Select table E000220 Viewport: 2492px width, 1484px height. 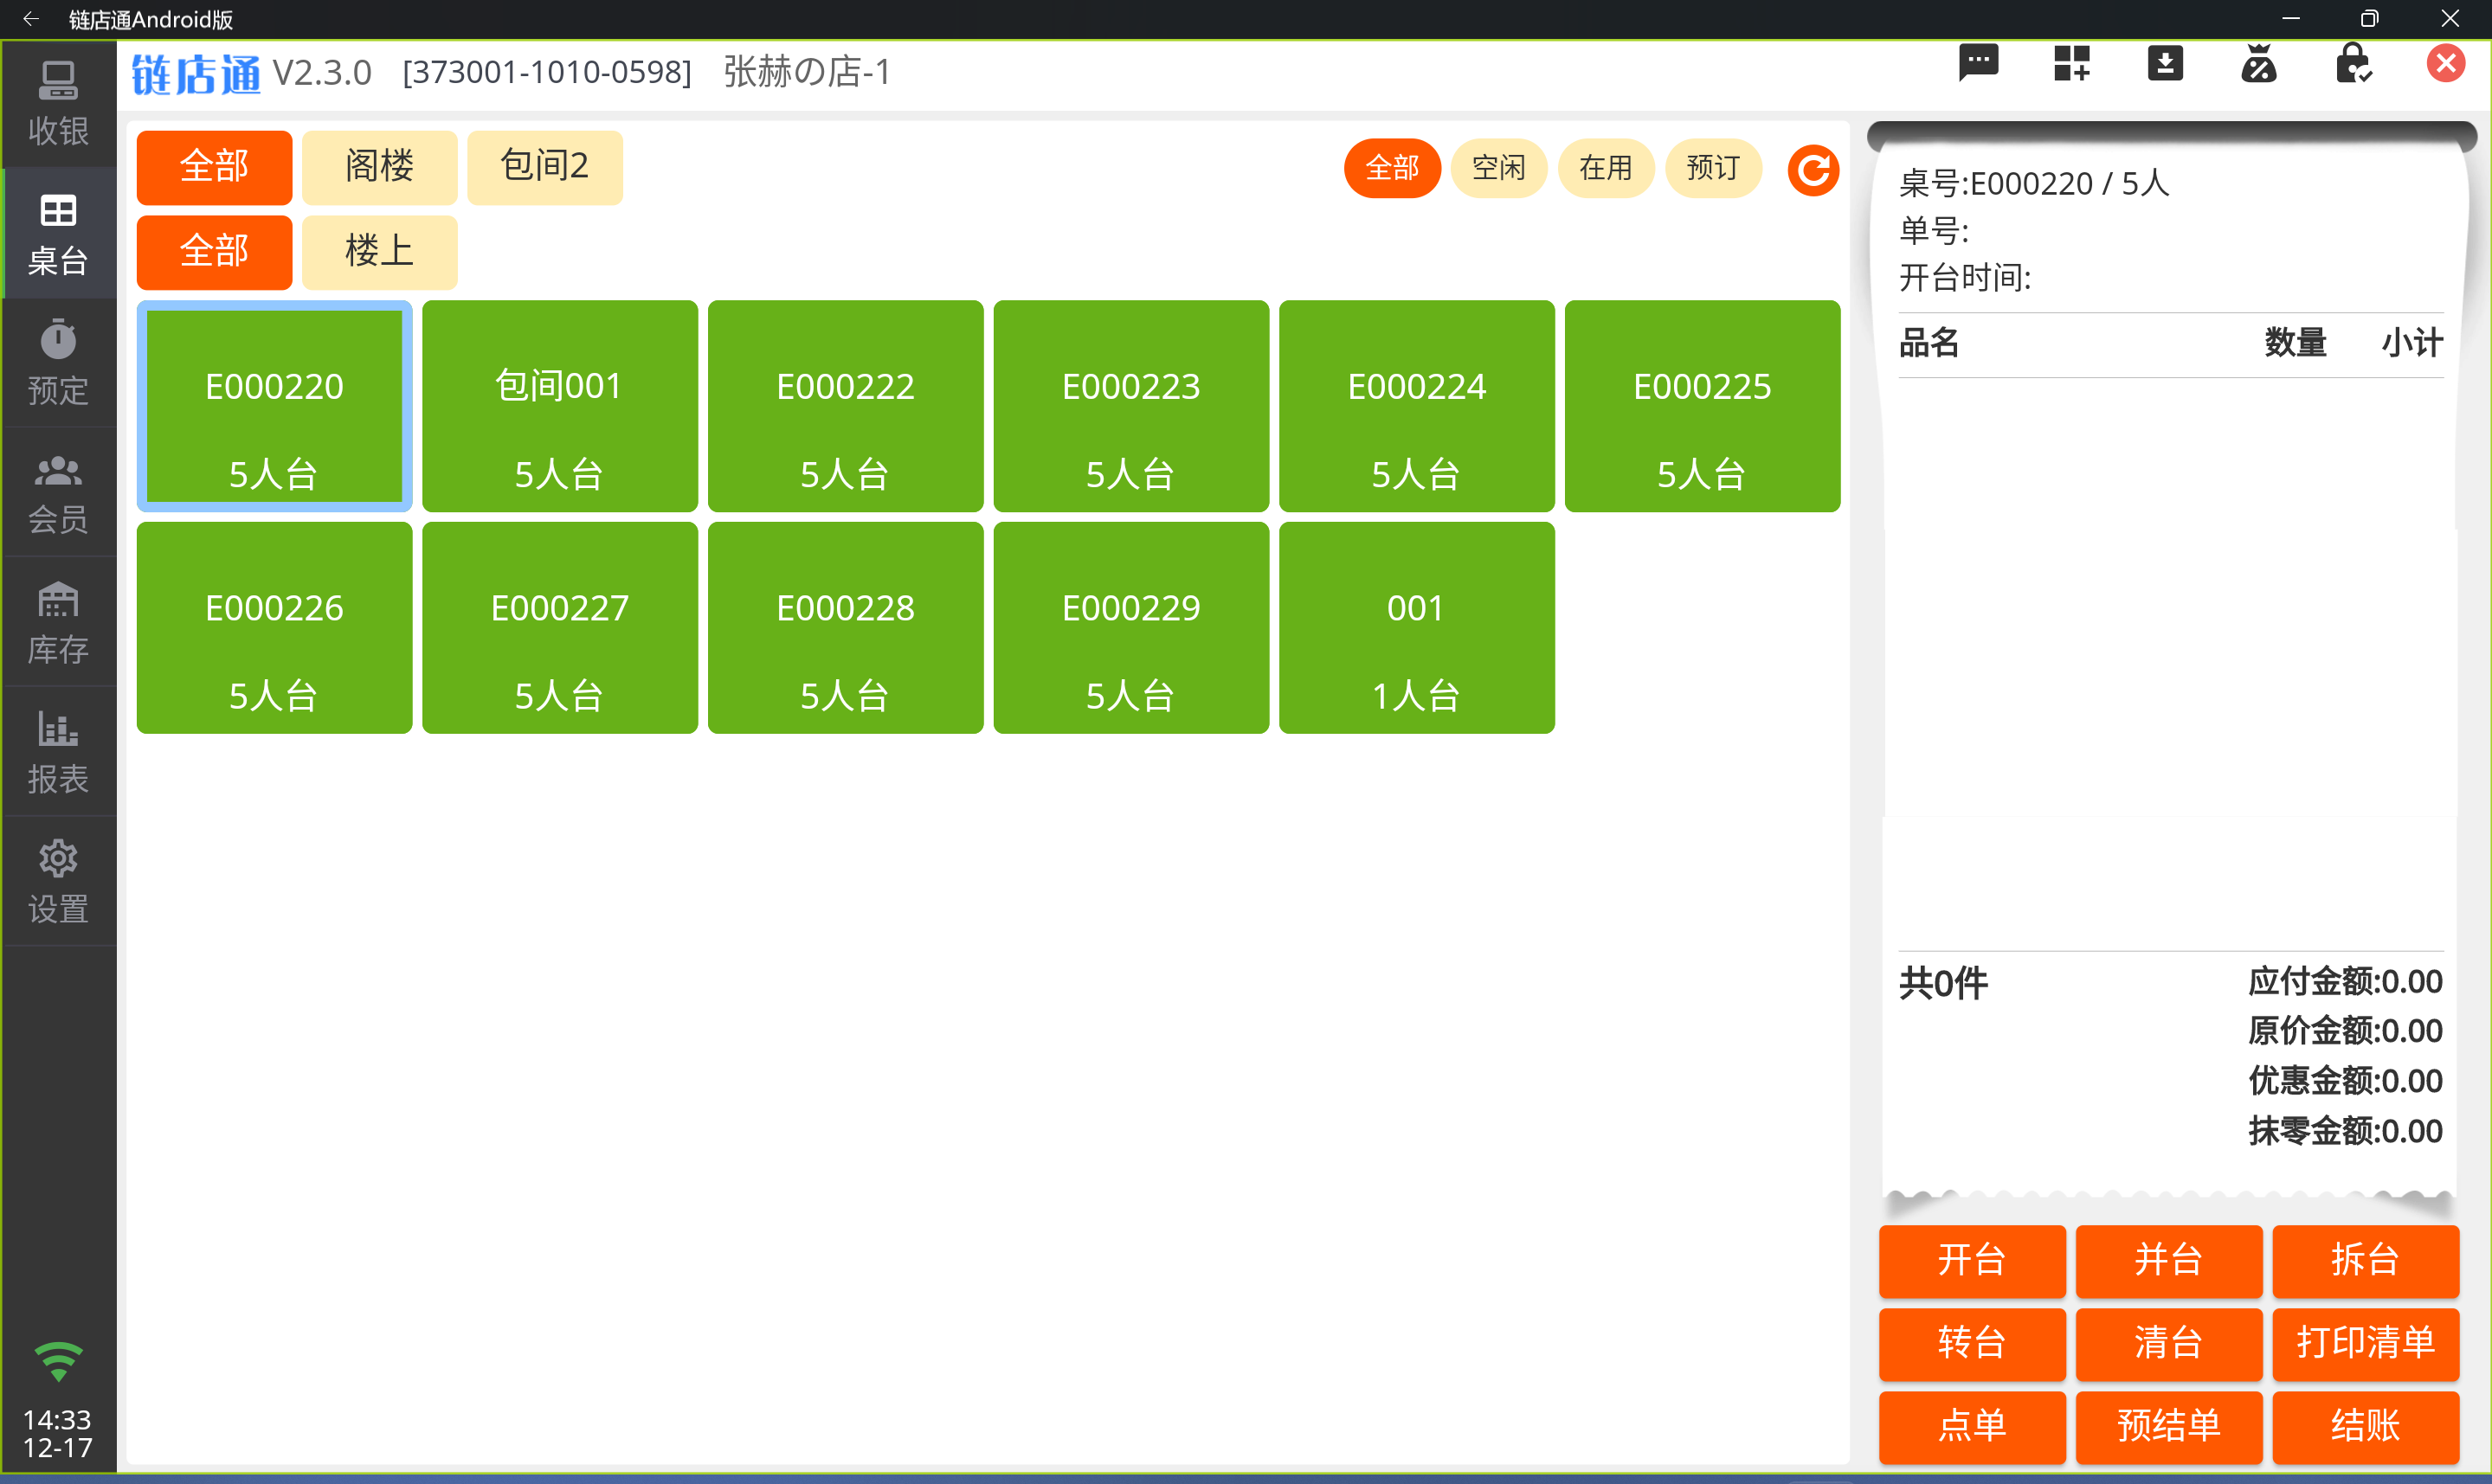click(x=274, y=406)
